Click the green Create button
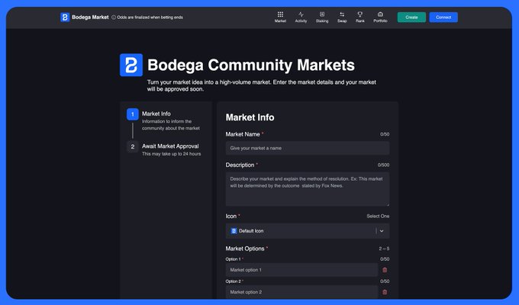 click(411, 18)
